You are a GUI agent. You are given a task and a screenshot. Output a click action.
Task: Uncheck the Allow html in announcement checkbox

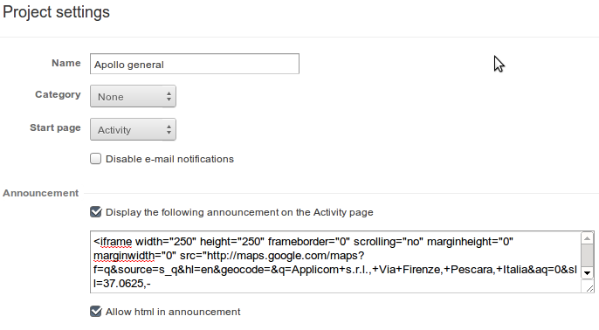(x=96, y=312)
